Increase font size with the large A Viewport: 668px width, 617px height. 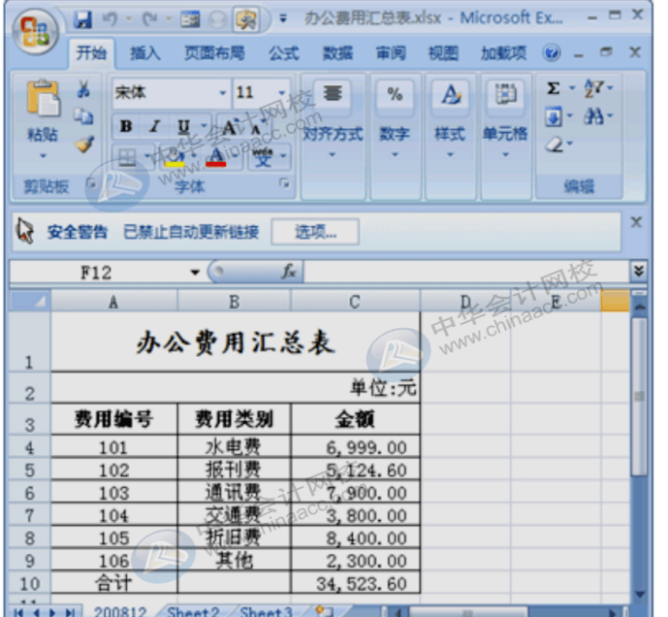pyautogui.click(x=230, y=127)
